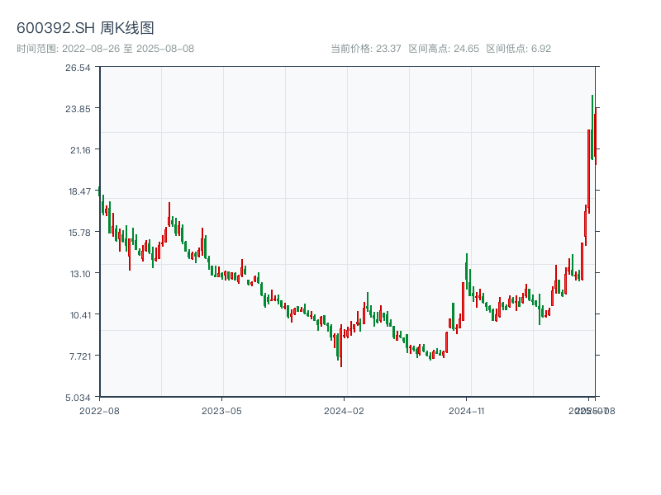Click the 23.85 y-axis price label
Screen dimensions: 661x495
pyautogui.click(x=78, y=109)
